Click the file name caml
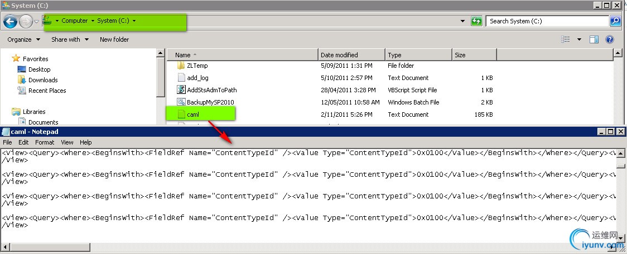The image size is (627, 254). (193, 114)
